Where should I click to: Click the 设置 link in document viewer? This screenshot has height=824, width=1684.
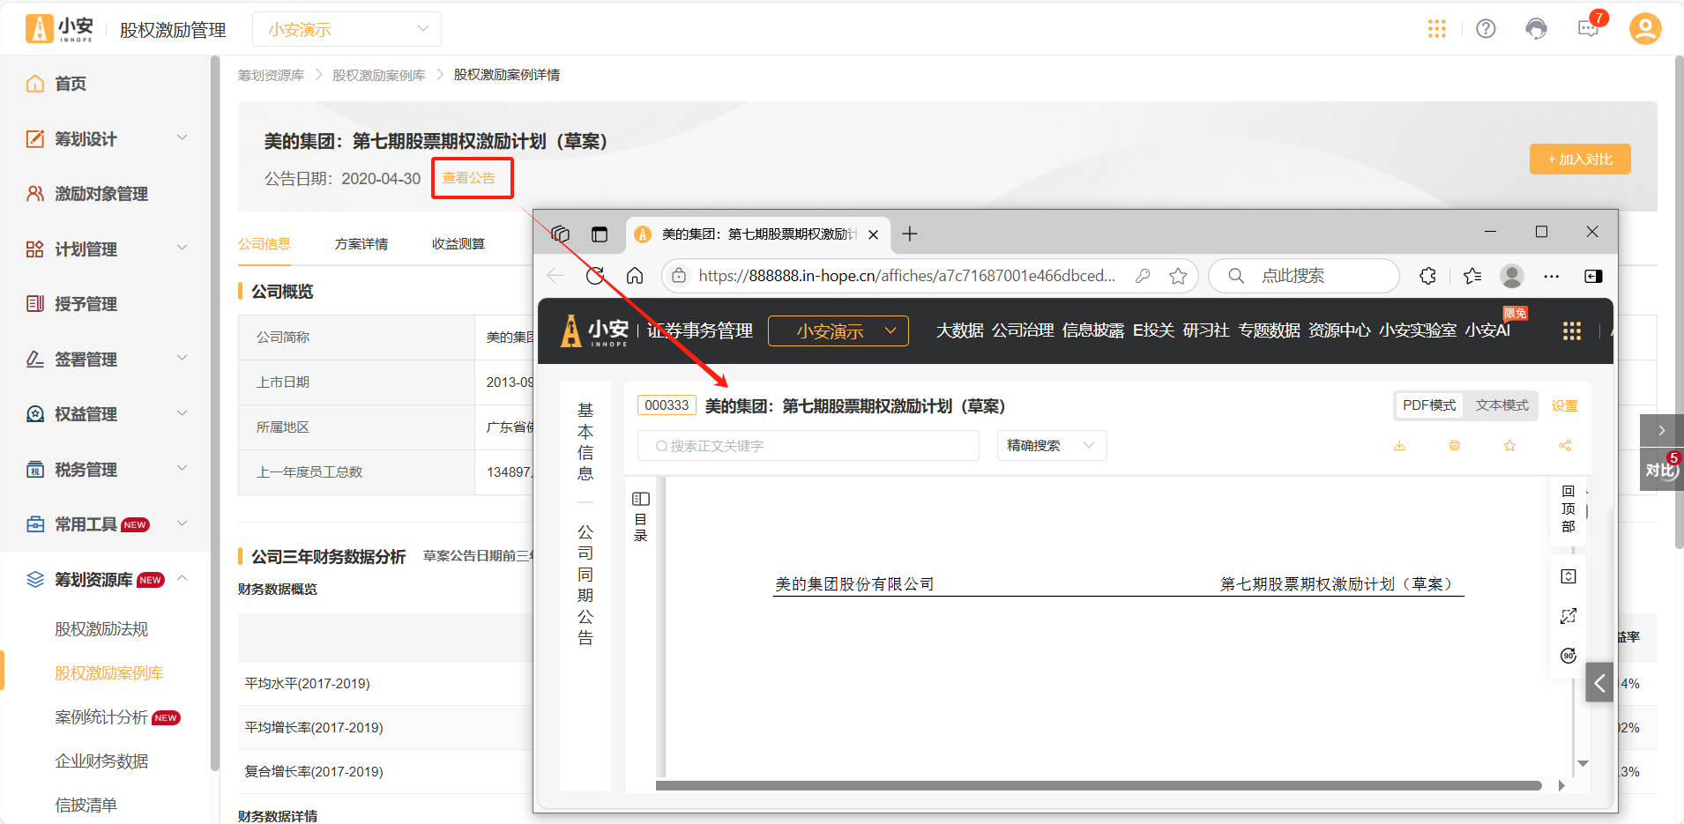click(1565, 406)
